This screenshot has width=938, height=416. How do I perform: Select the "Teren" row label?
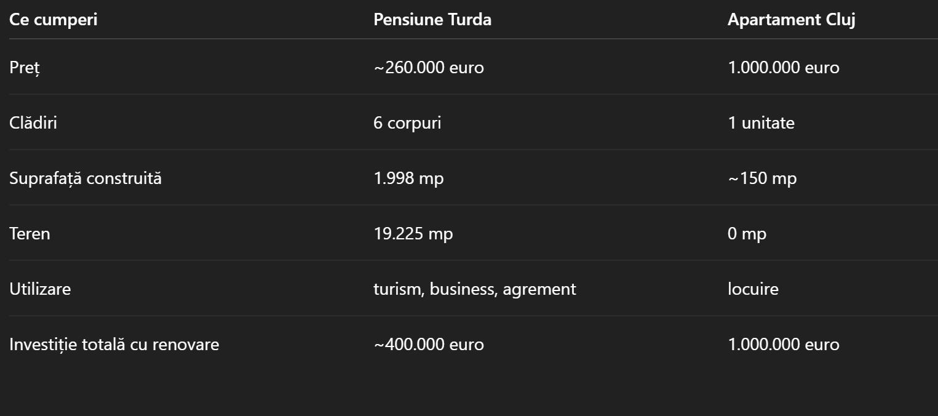(30, 234)
